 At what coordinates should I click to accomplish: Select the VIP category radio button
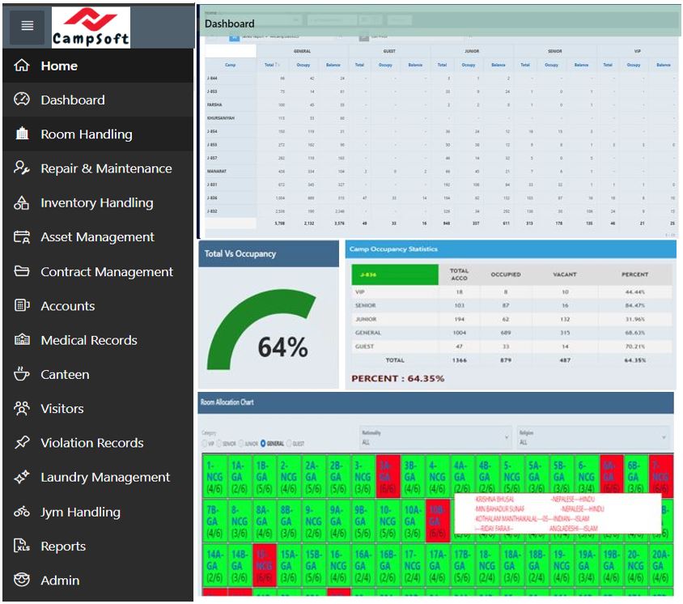[204, 444]
